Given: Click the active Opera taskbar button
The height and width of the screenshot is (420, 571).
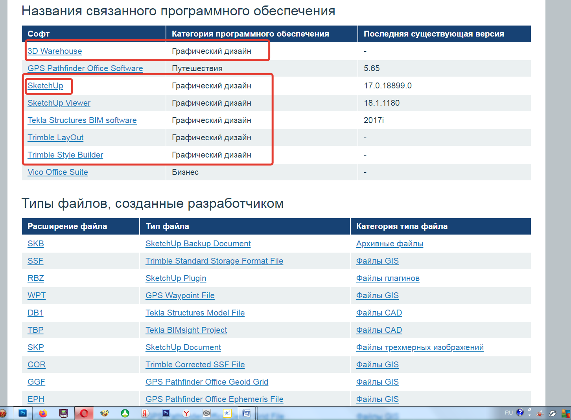Looking at the screenshot, I should [84, 413].
